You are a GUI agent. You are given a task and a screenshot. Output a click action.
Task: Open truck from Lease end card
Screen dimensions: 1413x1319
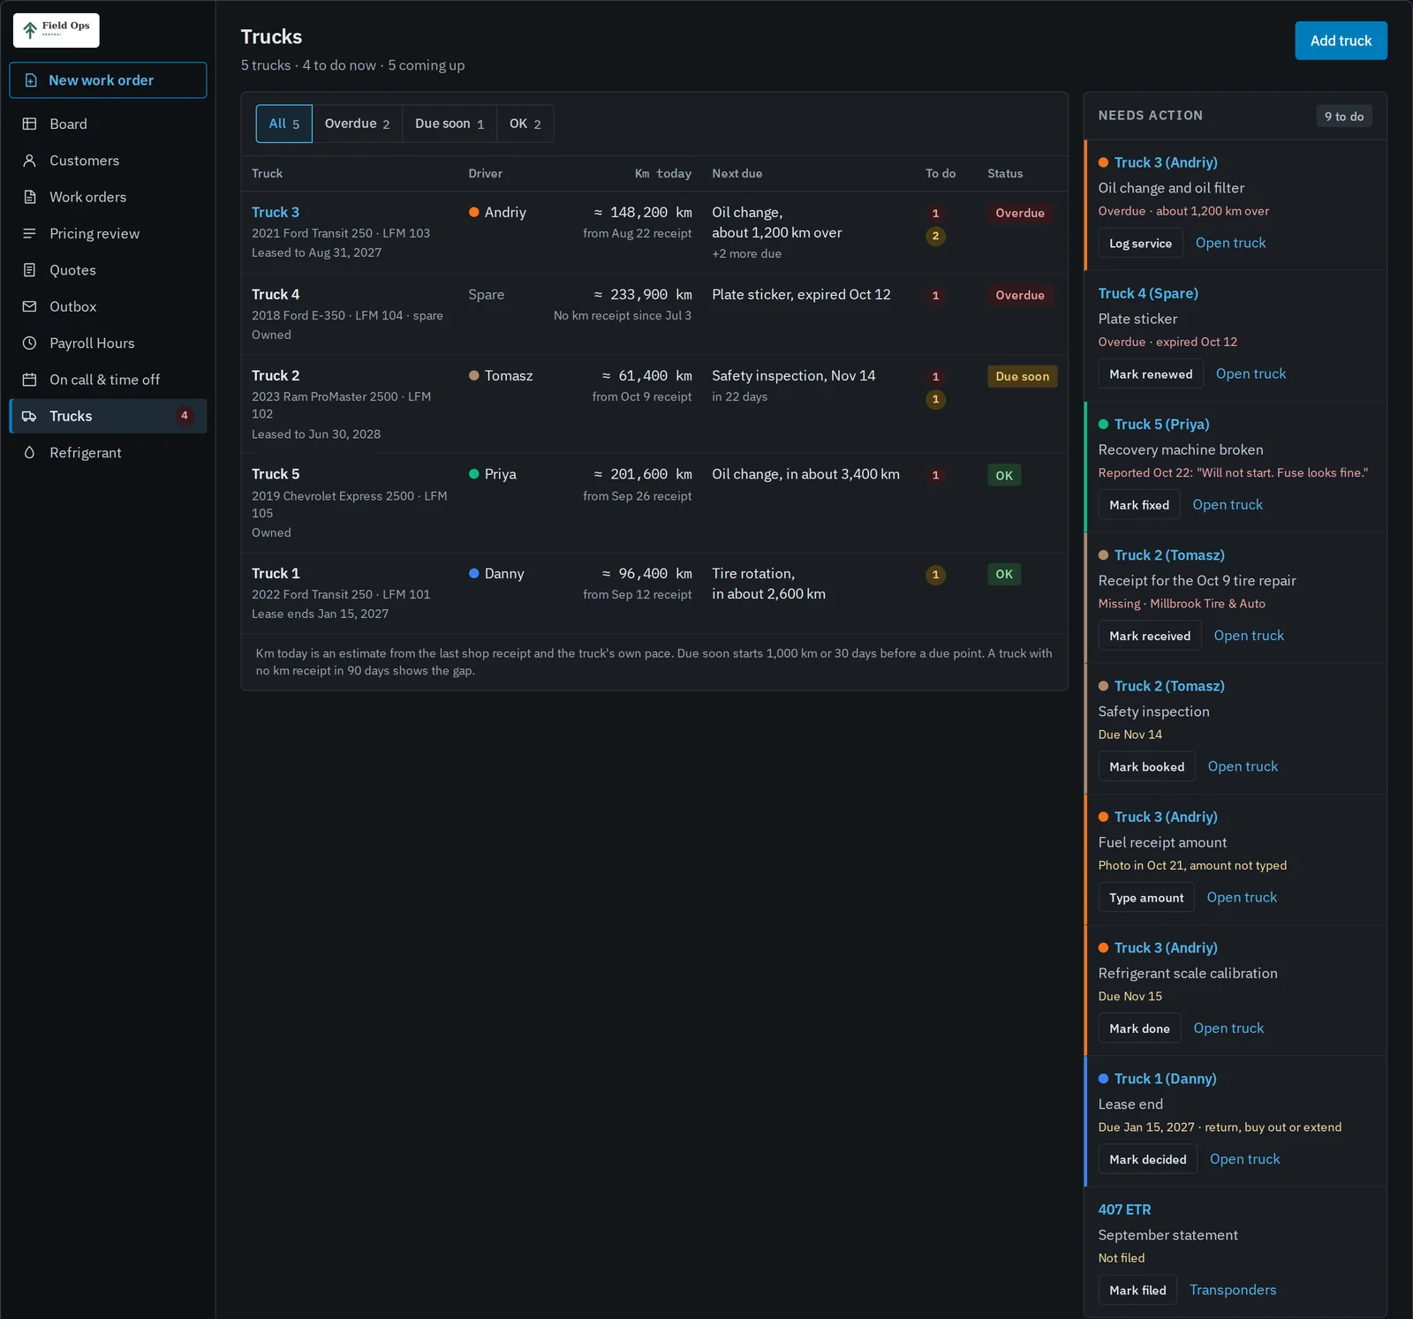click(x=1244, y=1159)
